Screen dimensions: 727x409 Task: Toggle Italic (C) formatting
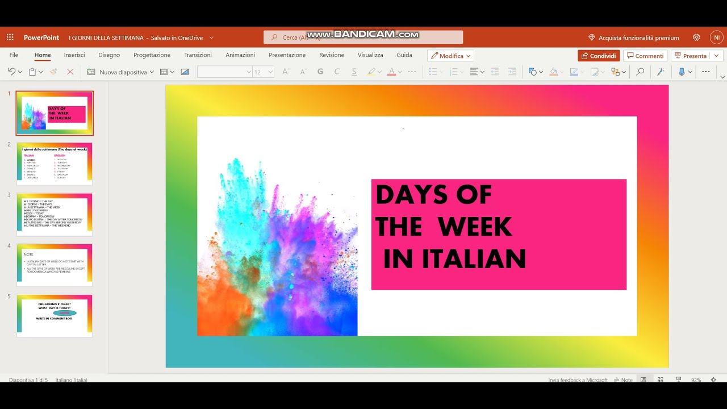click(337, 72)
